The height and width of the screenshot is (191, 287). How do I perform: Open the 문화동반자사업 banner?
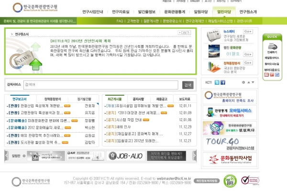point(230,159)
